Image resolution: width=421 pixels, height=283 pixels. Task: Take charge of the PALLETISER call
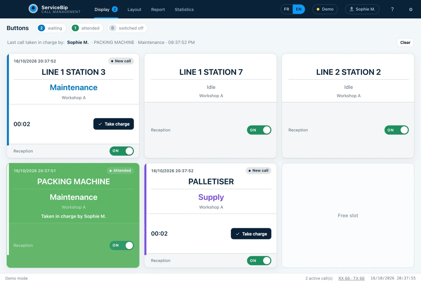point(251,234)
